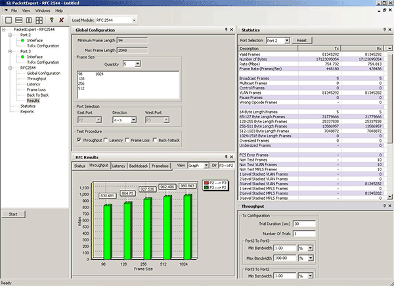Click the app icon in menu bar
The height and width of the screenshot is (286, 394).
click(x=6, y=11)
